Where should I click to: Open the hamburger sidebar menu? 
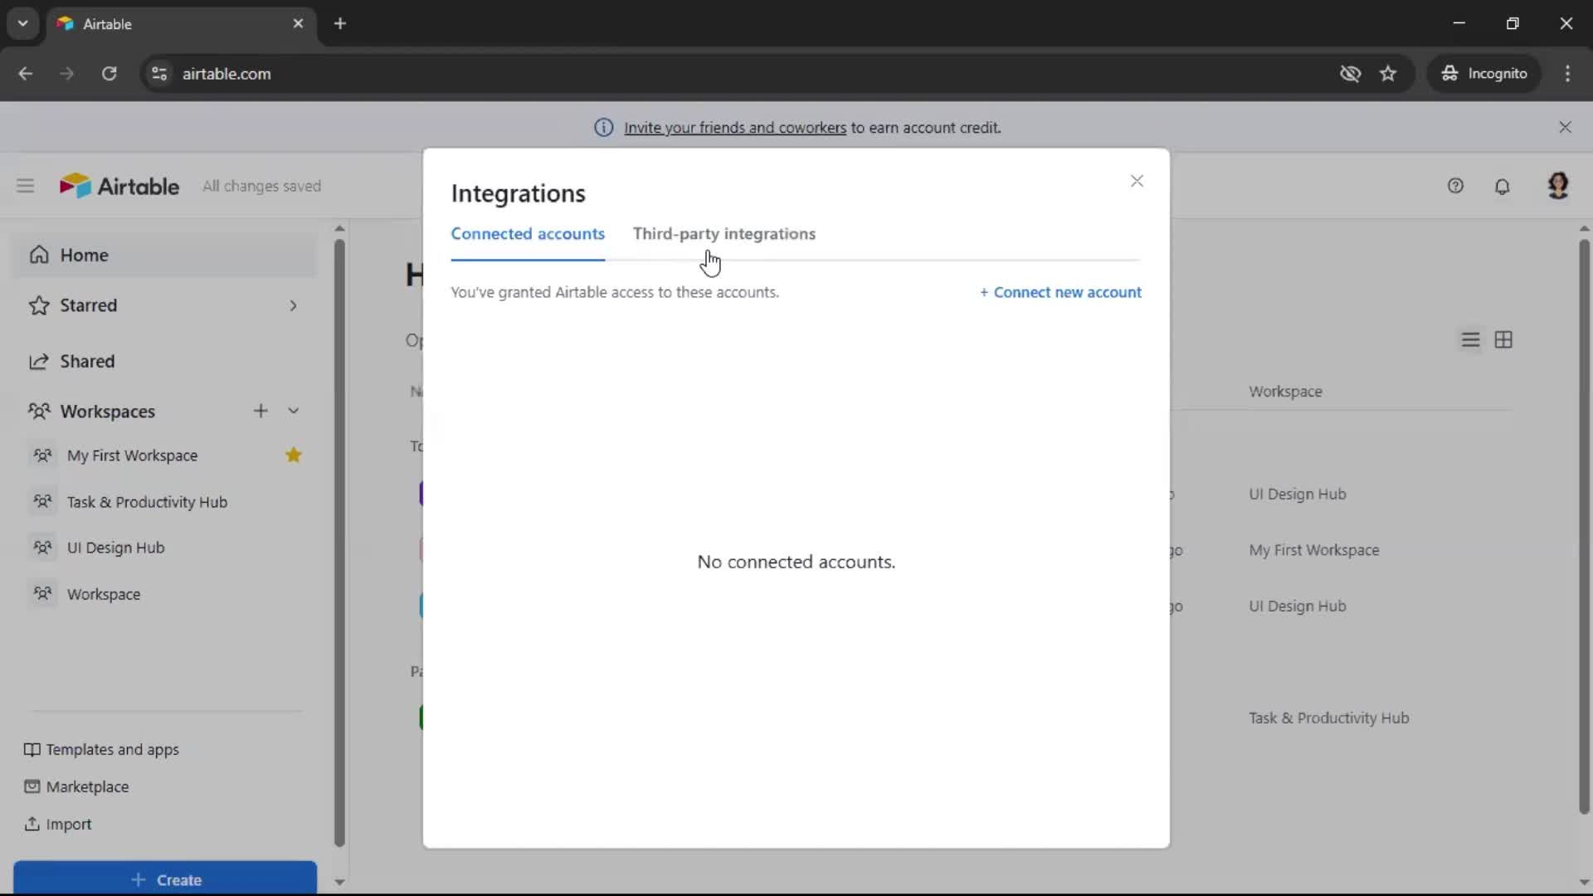click(26, 186)
